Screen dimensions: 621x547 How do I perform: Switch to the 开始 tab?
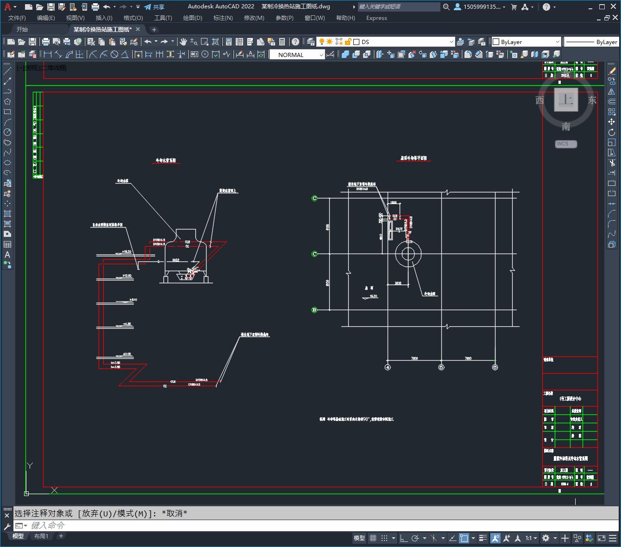tap(22, 29)
